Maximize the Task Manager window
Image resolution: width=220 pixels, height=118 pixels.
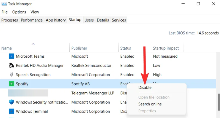point(198,4)
